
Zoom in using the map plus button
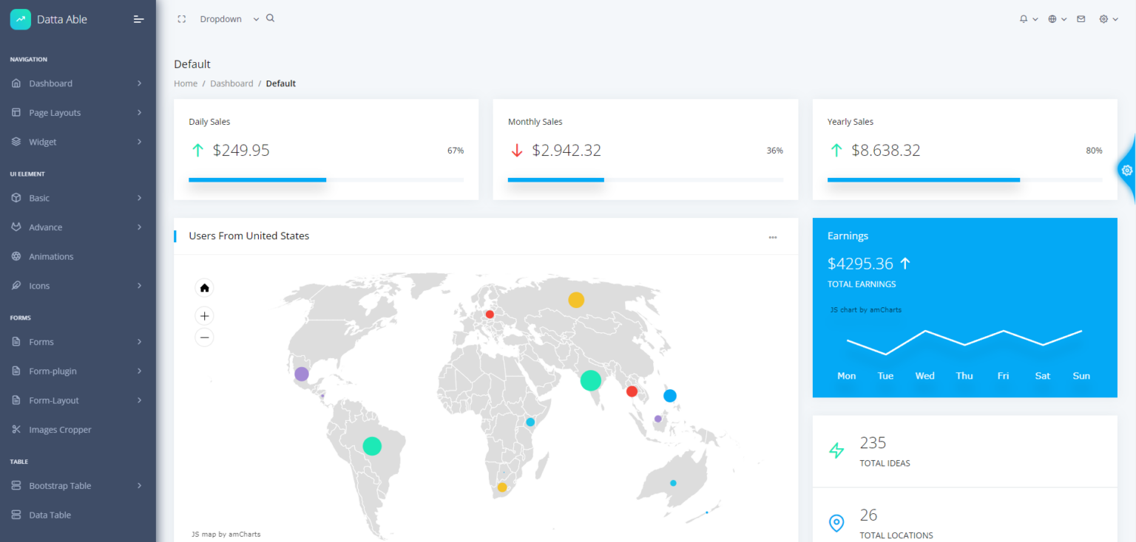click(204, 315)
